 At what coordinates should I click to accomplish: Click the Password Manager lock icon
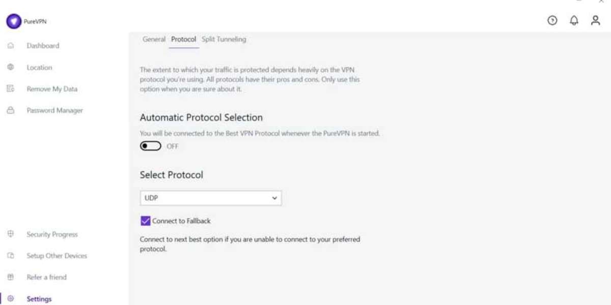click(x=10, y=110)
